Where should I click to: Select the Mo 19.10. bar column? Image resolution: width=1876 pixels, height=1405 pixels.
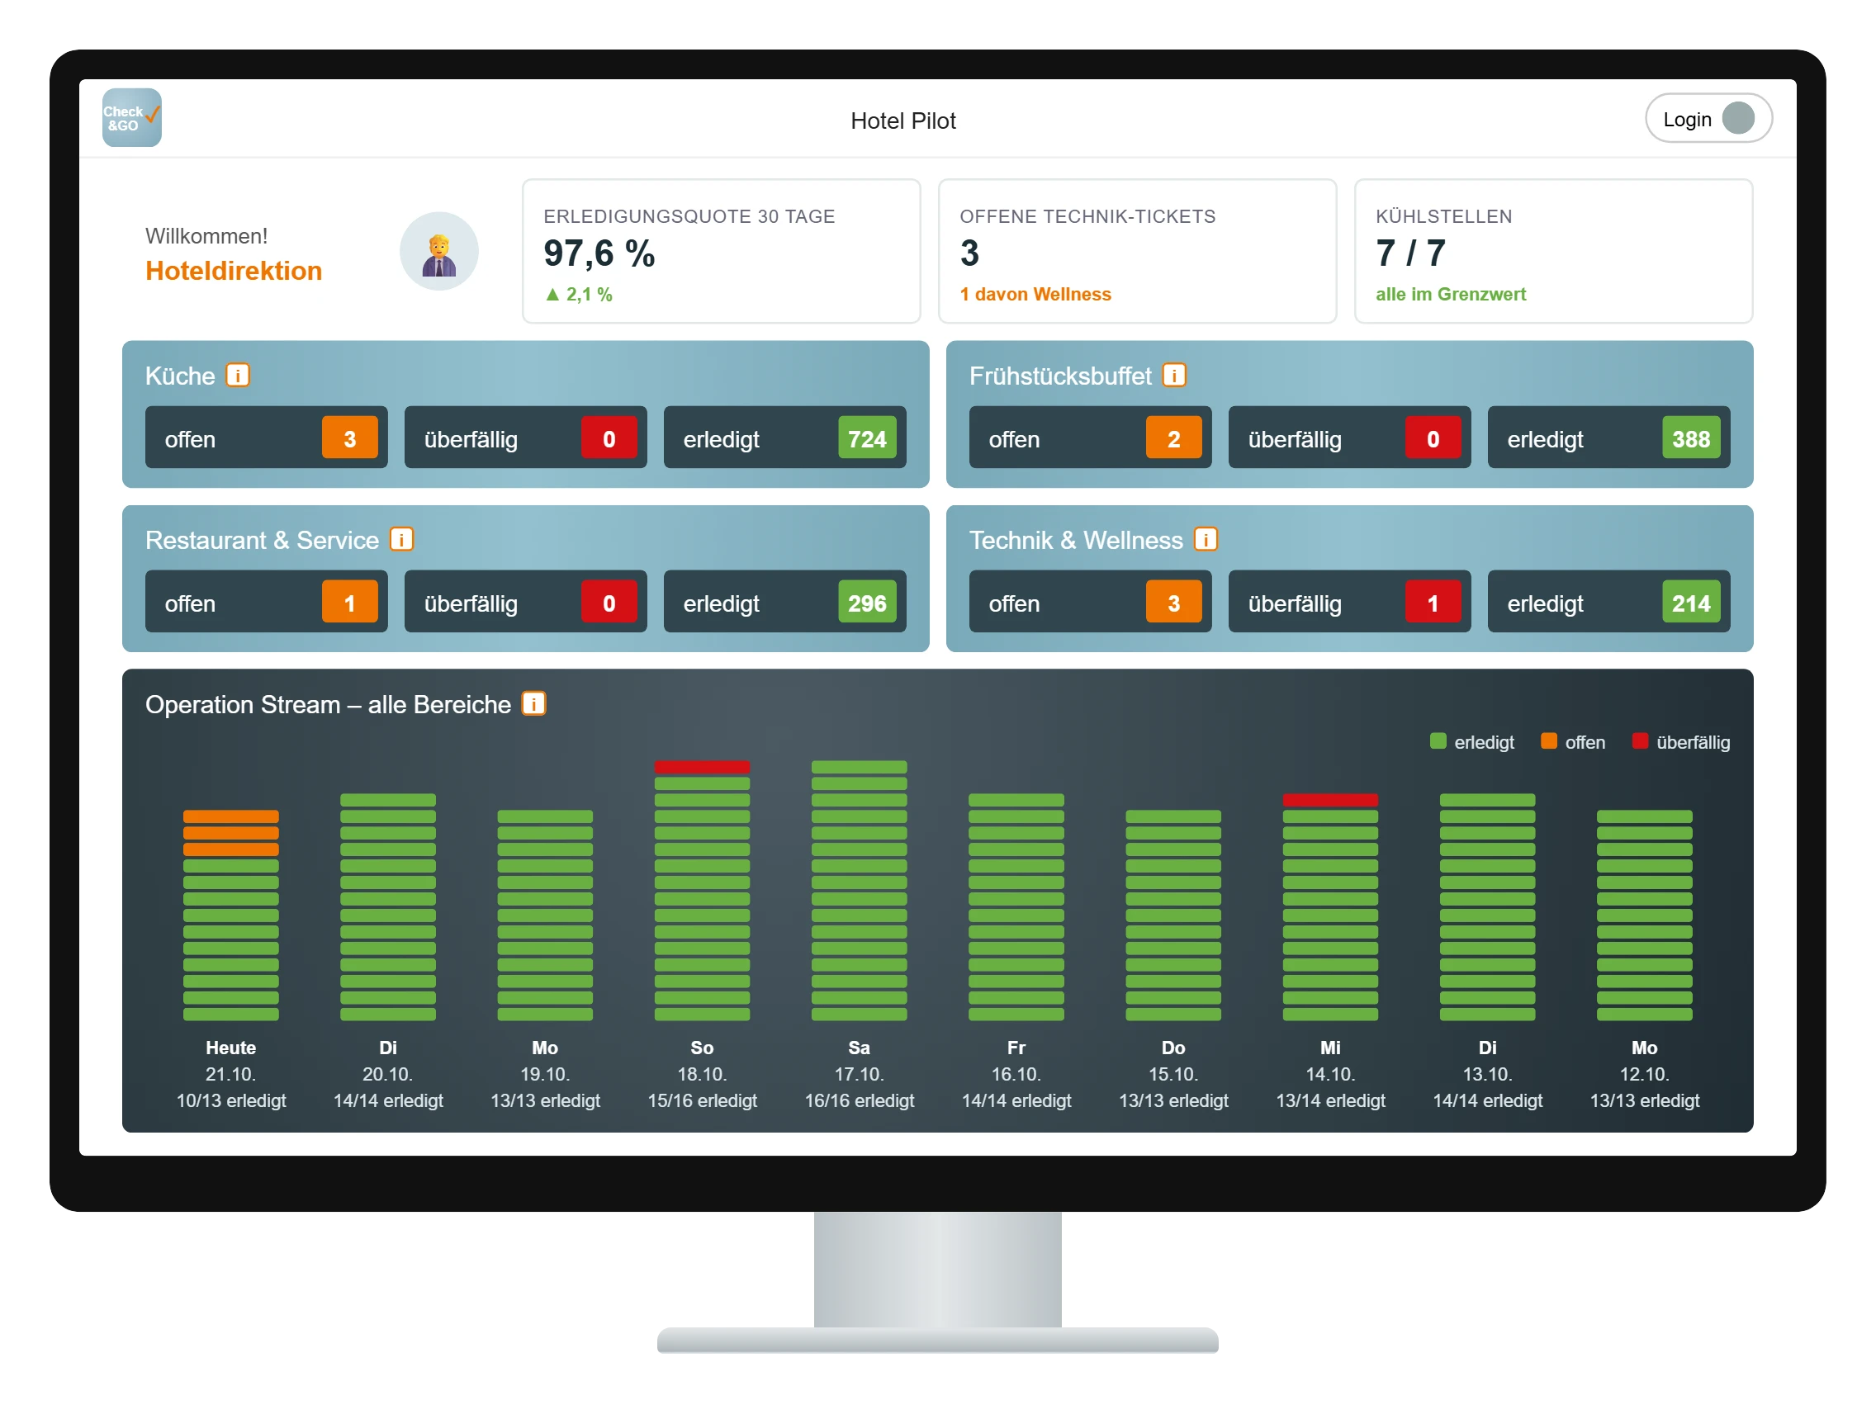(x=544, y=915)
